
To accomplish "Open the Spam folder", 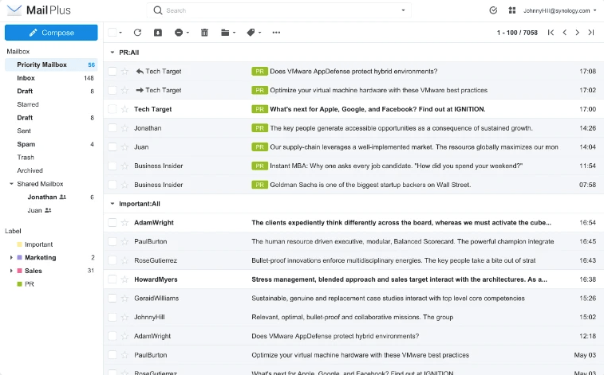I will pyautogui.click(x=51, y=144).
